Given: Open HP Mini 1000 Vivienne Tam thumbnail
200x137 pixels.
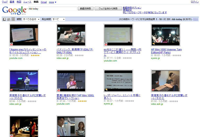Looking at the screenshot, I should click(x=165, y=35).
